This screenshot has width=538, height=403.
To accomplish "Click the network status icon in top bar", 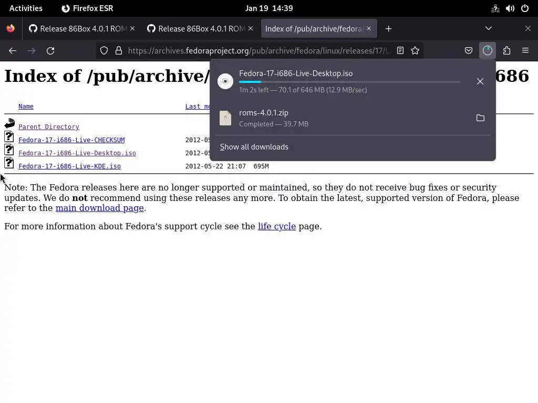I will [495, 8].
